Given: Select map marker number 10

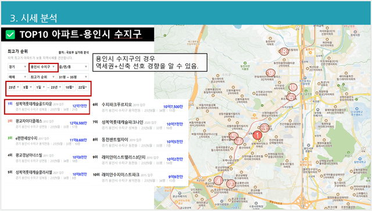Looking at the screenshot, I should [x=293, y=87].
